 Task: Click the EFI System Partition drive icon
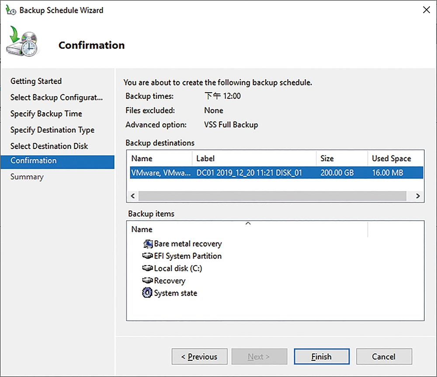(x=147, y=256)
